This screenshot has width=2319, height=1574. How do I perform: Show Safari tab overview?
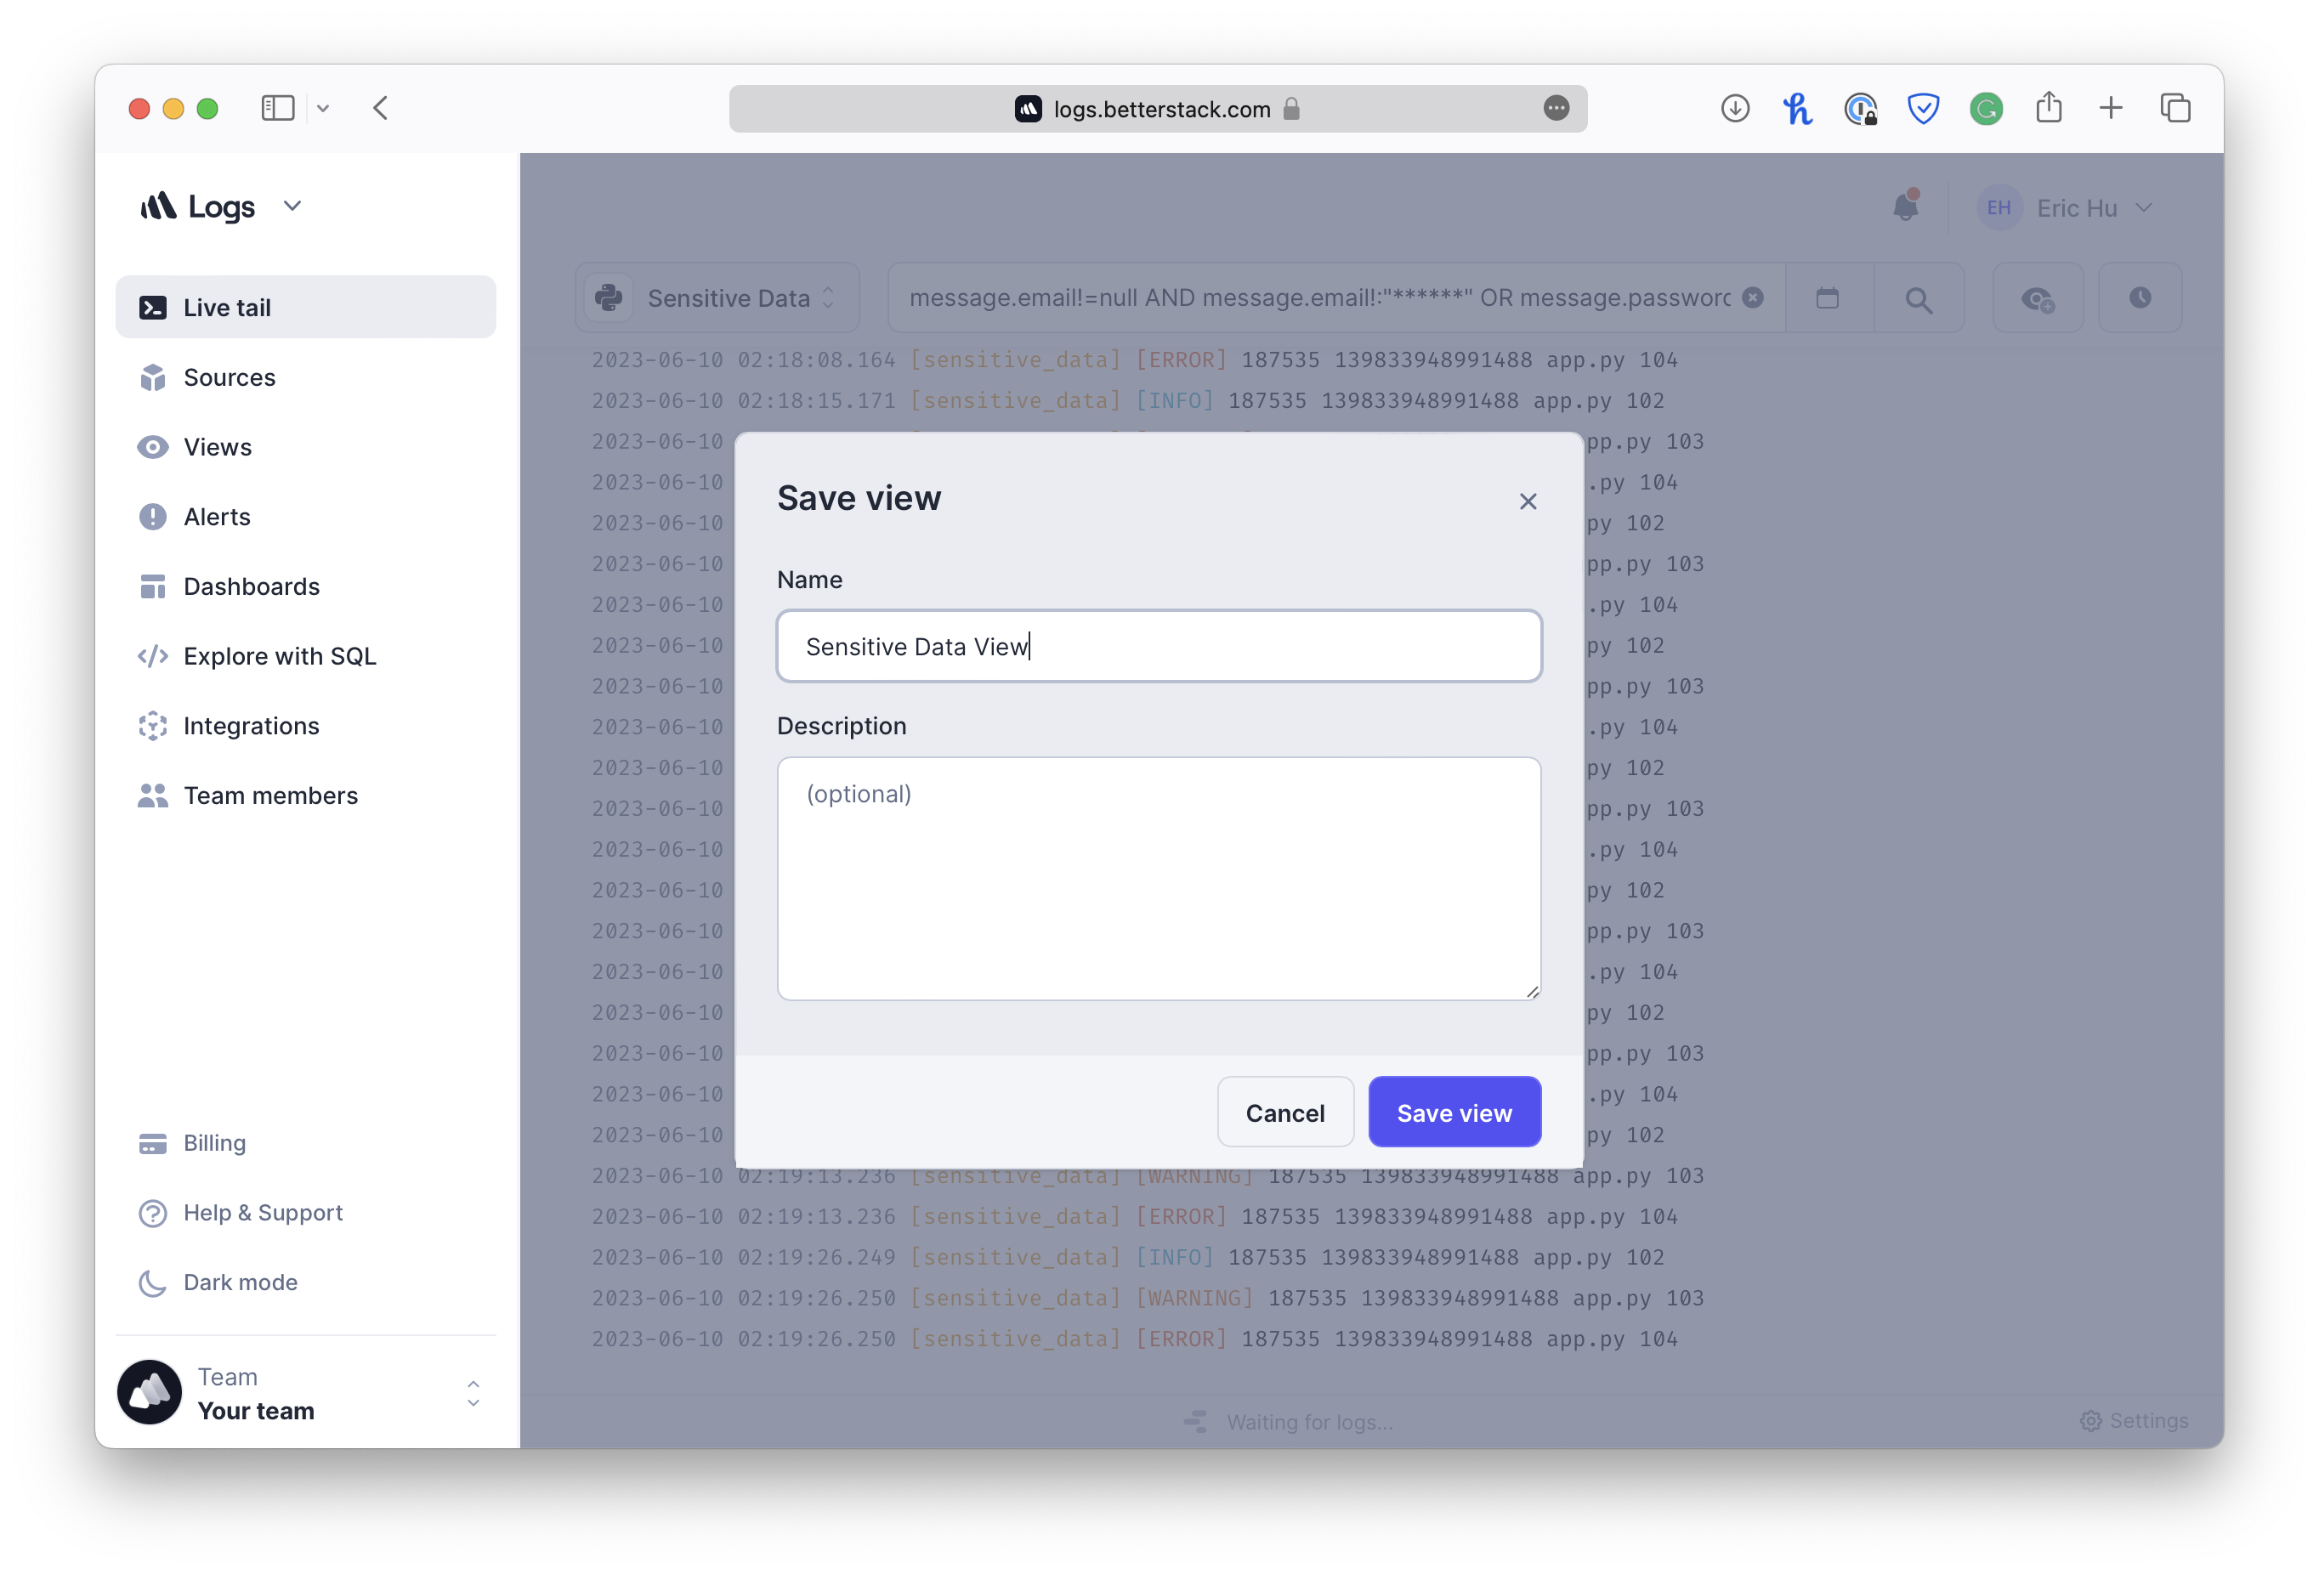pos(2175,108)
